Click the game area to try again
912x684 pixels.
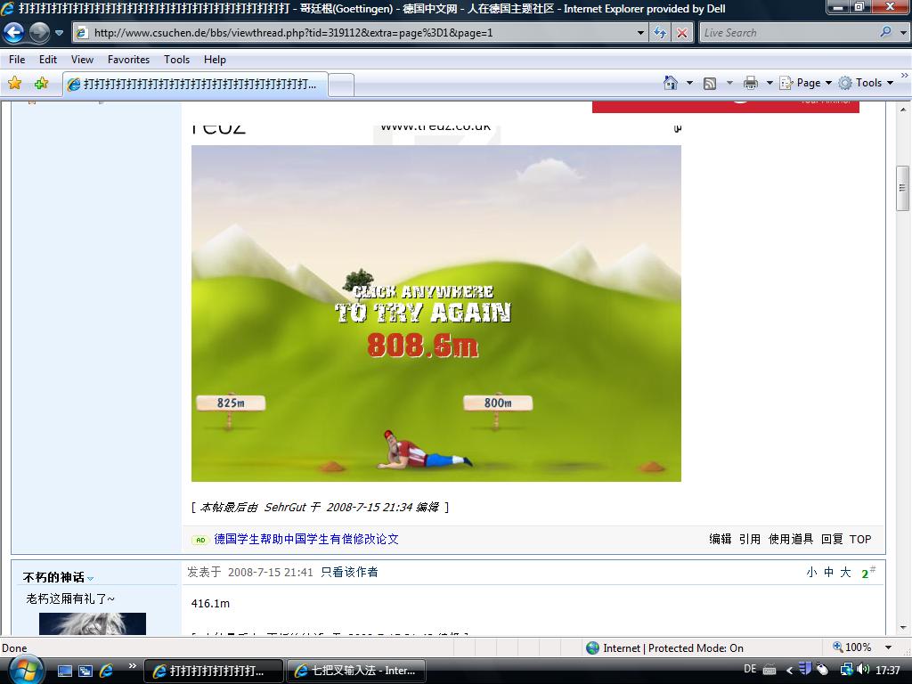436,313
